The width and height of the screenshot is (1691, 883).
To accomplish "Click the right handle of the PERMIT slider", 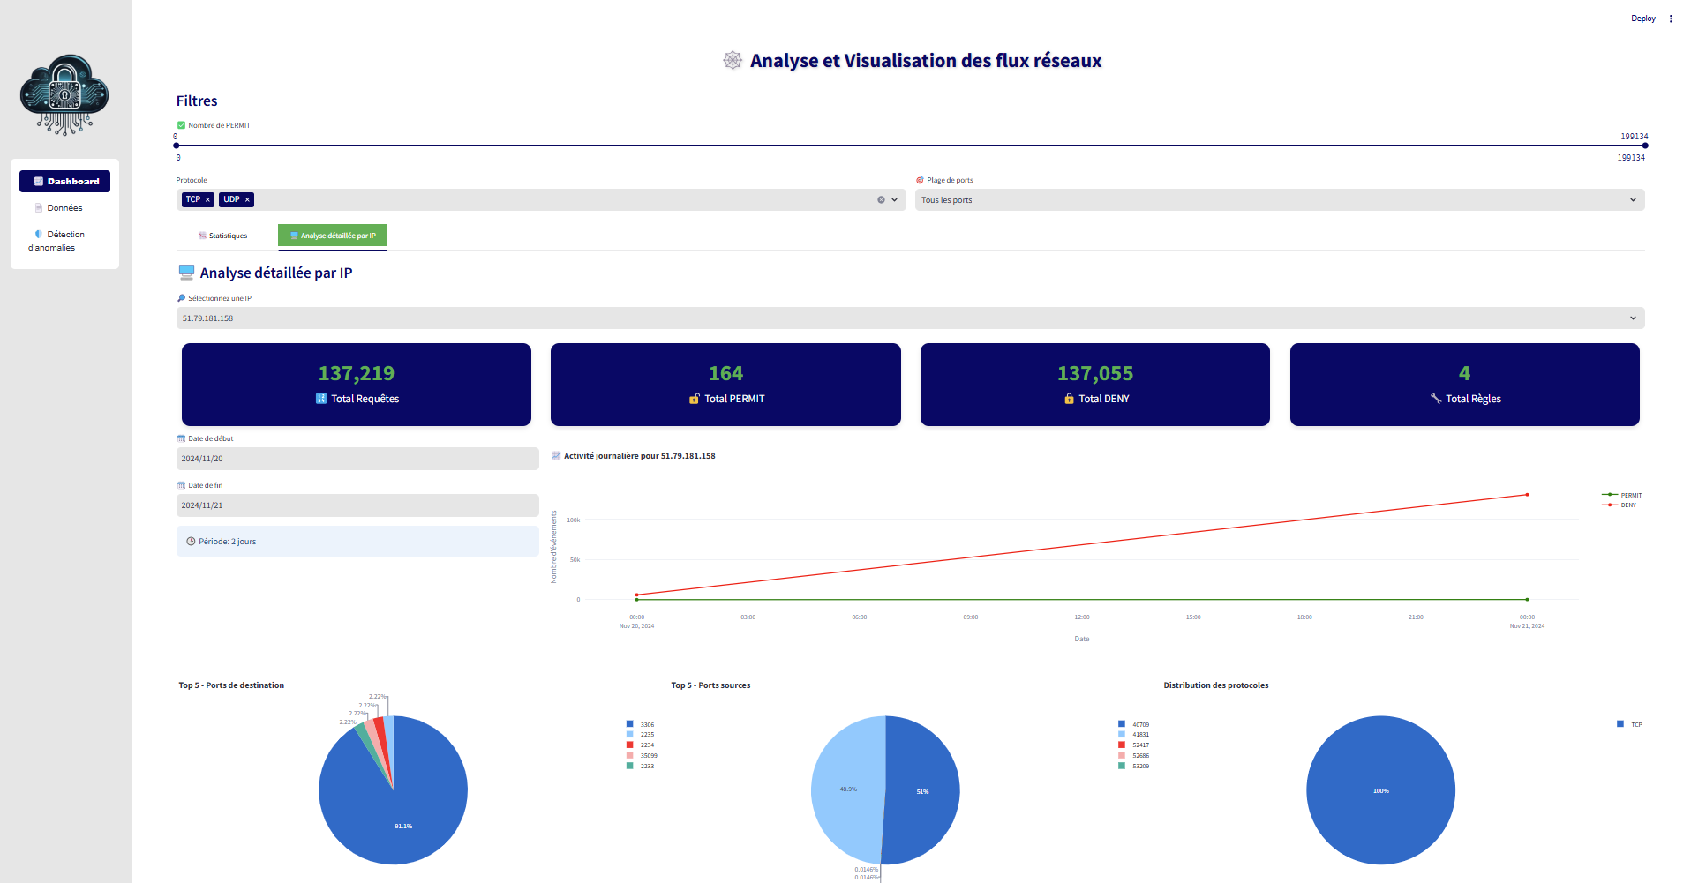I will 1645,146.
